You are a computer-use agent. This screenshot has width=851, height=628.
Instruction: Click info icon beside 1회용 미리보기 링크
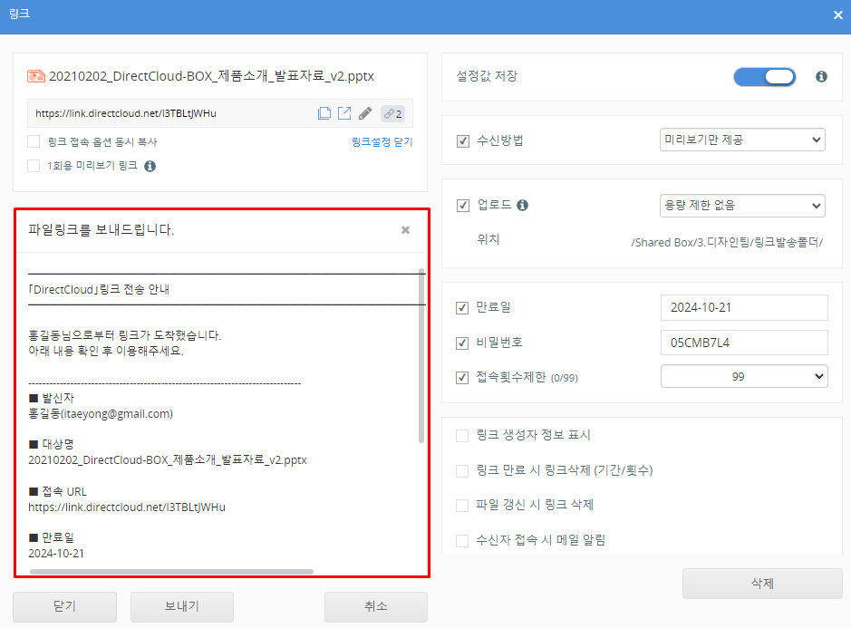tap(150, 166)
